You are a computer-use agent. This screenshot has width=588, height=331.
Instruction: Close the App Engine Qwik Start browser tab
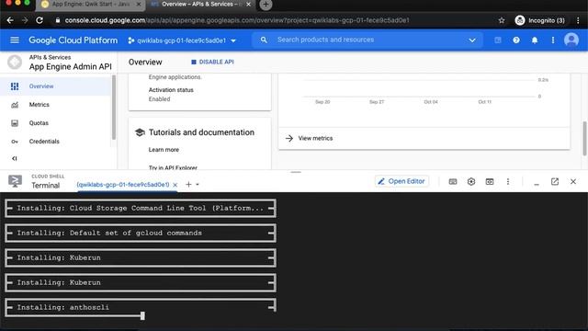[139, 5]
